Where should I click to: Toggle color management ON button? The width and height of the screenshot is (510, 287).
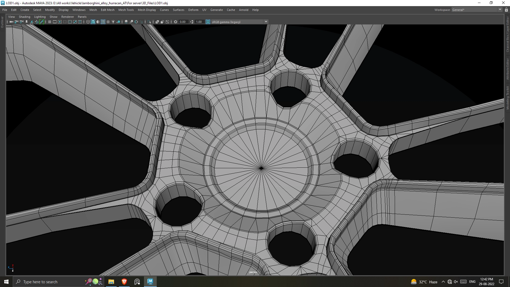point(208,22)
